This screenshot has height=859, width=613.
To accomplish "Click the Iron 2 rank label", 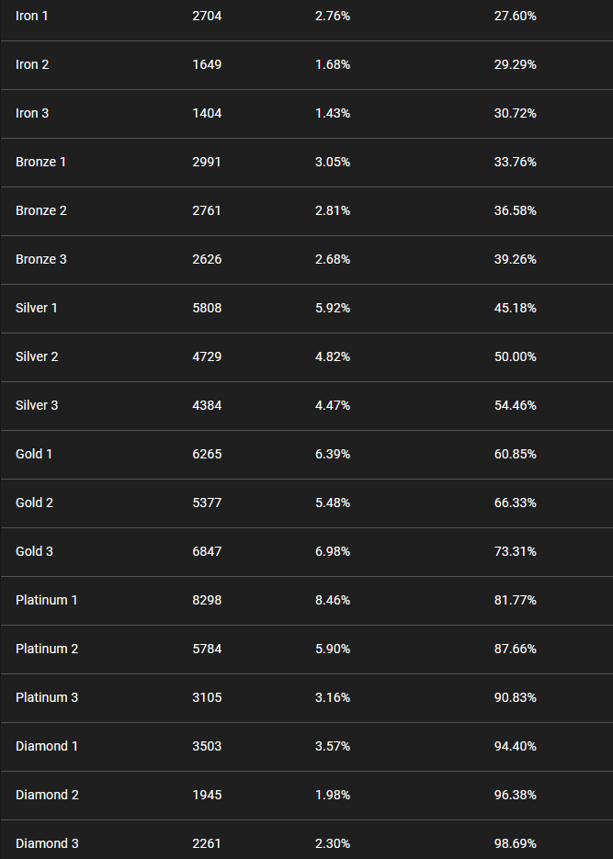I will click(32, 64).
